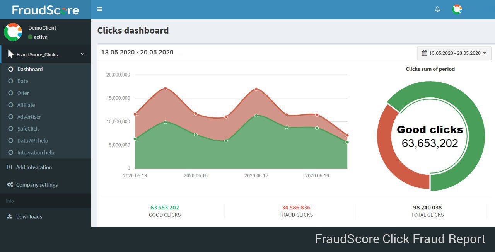Click the circle bullet beside Offer

click(11, 93)
